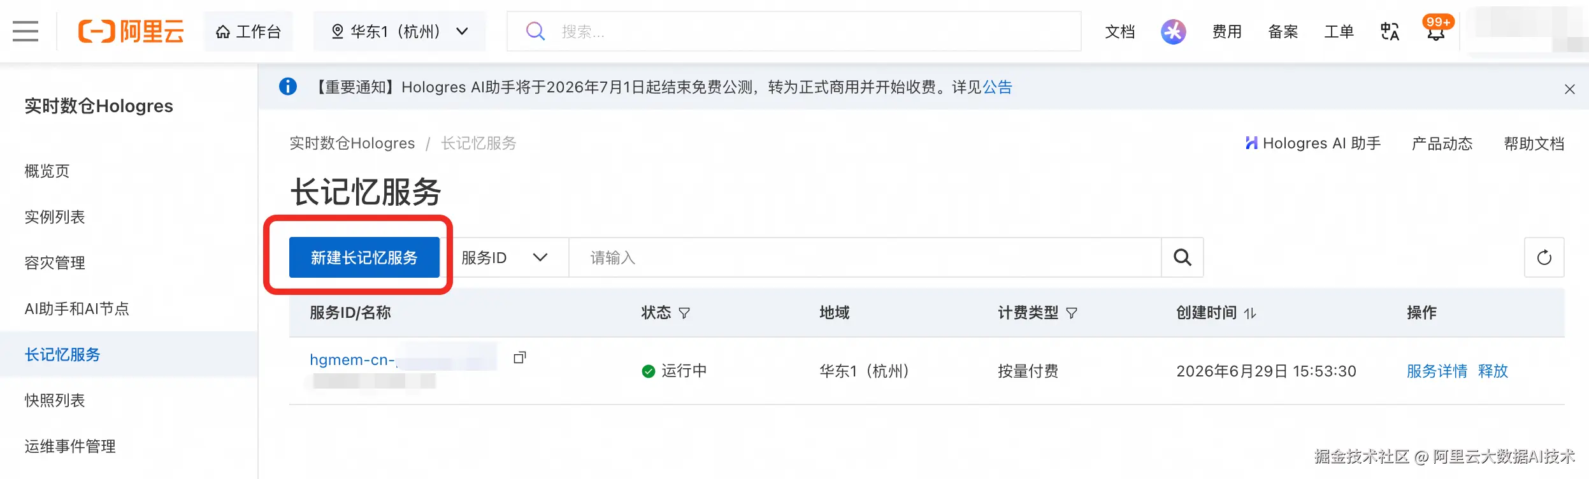Click 释放 to release the service
The width and height of the screenshot is (1589, 479).
[x=1493, y=371]
